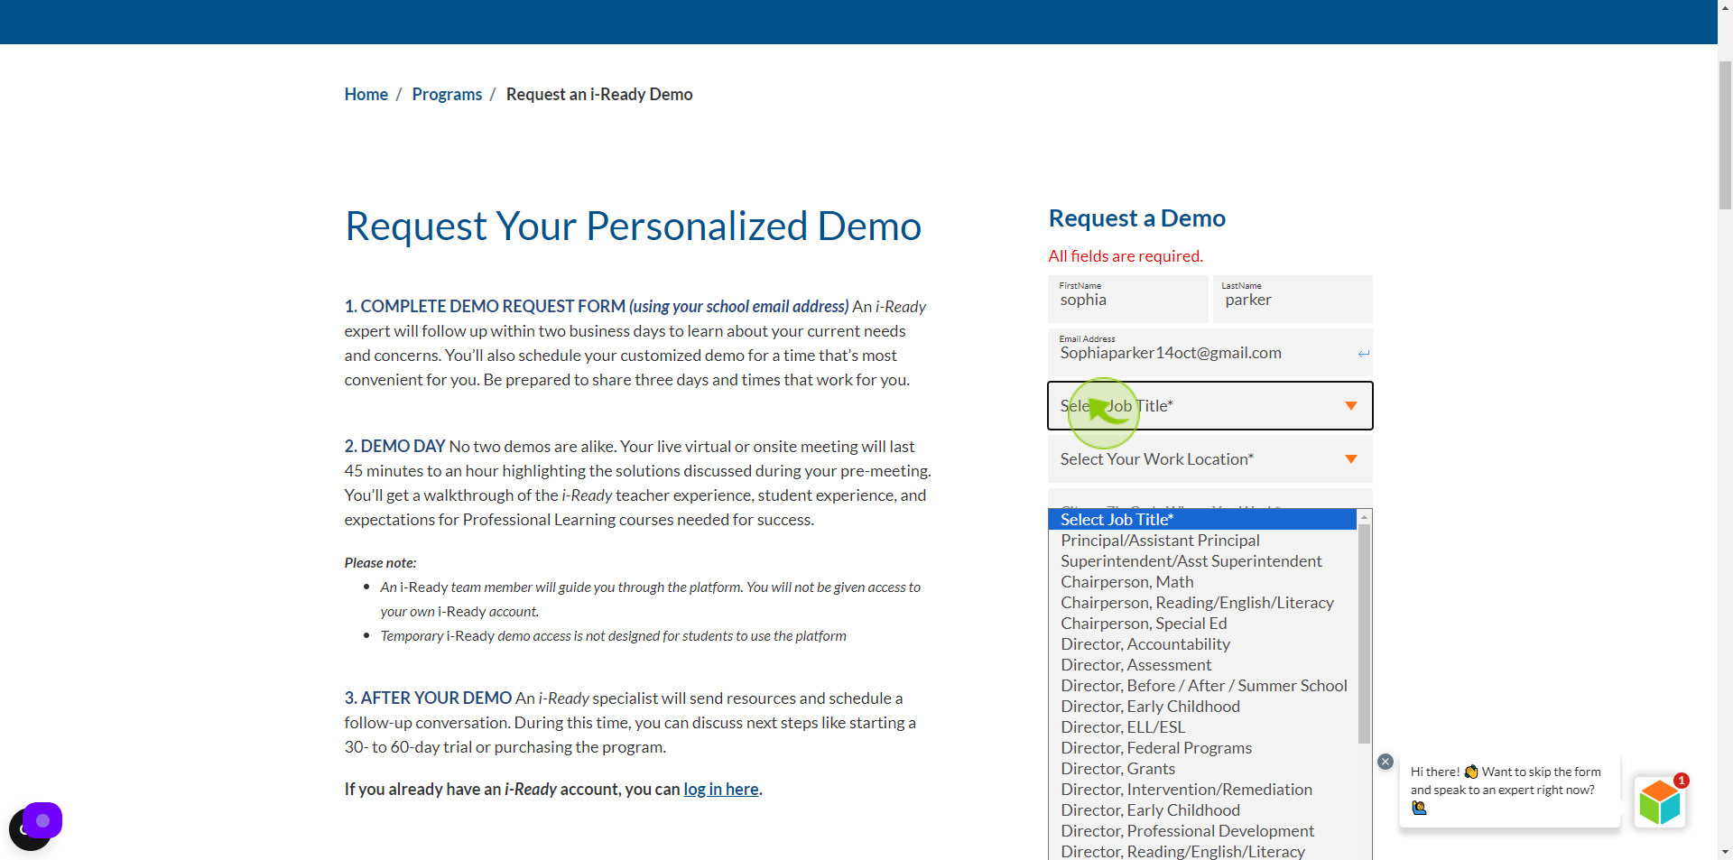
Task: Click the page vertical scrollbar thumb
Action: click(x=1725, y=135)
